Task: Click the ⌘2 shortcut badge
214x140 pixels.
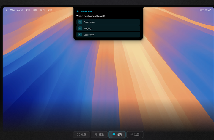Action: click(80, 28)
